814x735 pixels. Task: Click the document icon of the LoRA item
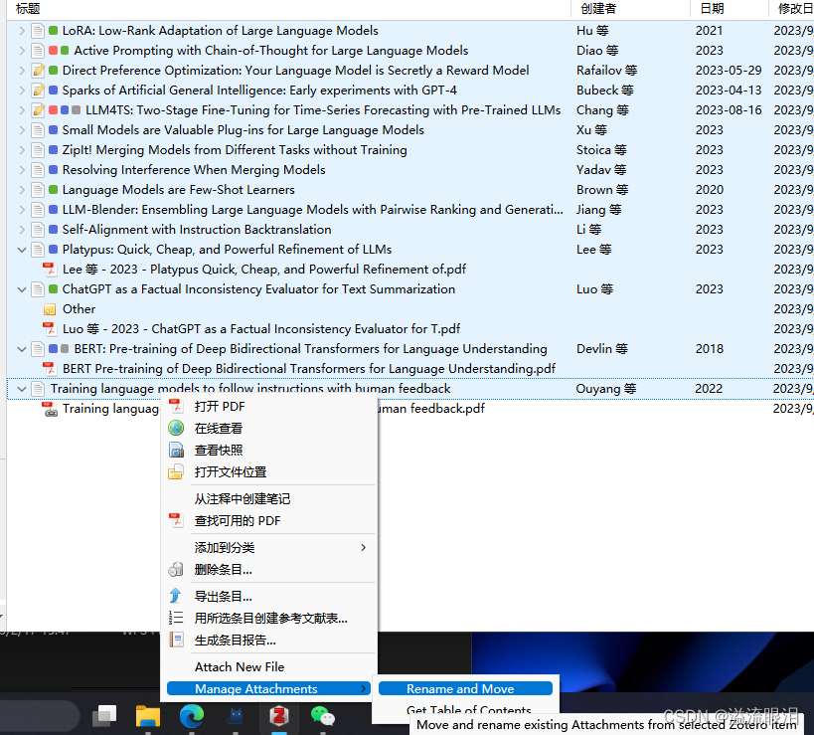point(38,31)
